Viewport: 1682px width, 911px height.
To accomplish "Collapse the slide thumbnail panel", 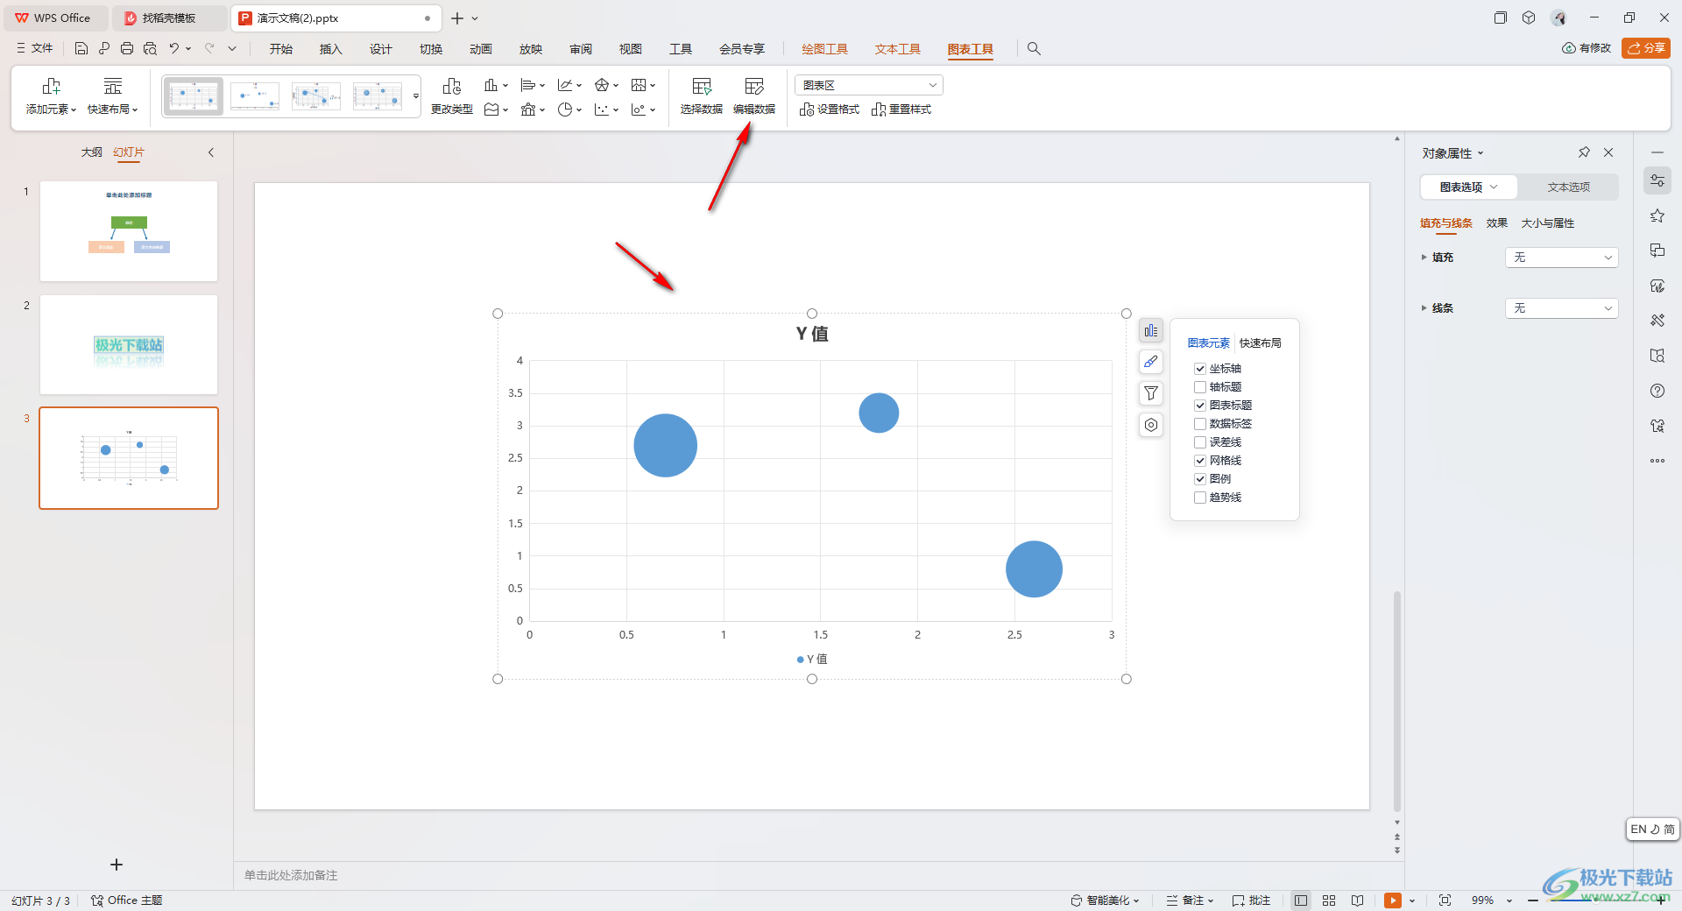I will pyautogui.click(x=211, y=152).
